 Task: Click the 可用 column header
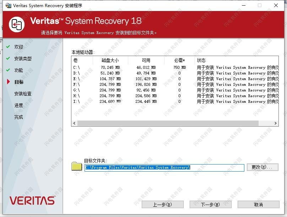click(146, 61)
